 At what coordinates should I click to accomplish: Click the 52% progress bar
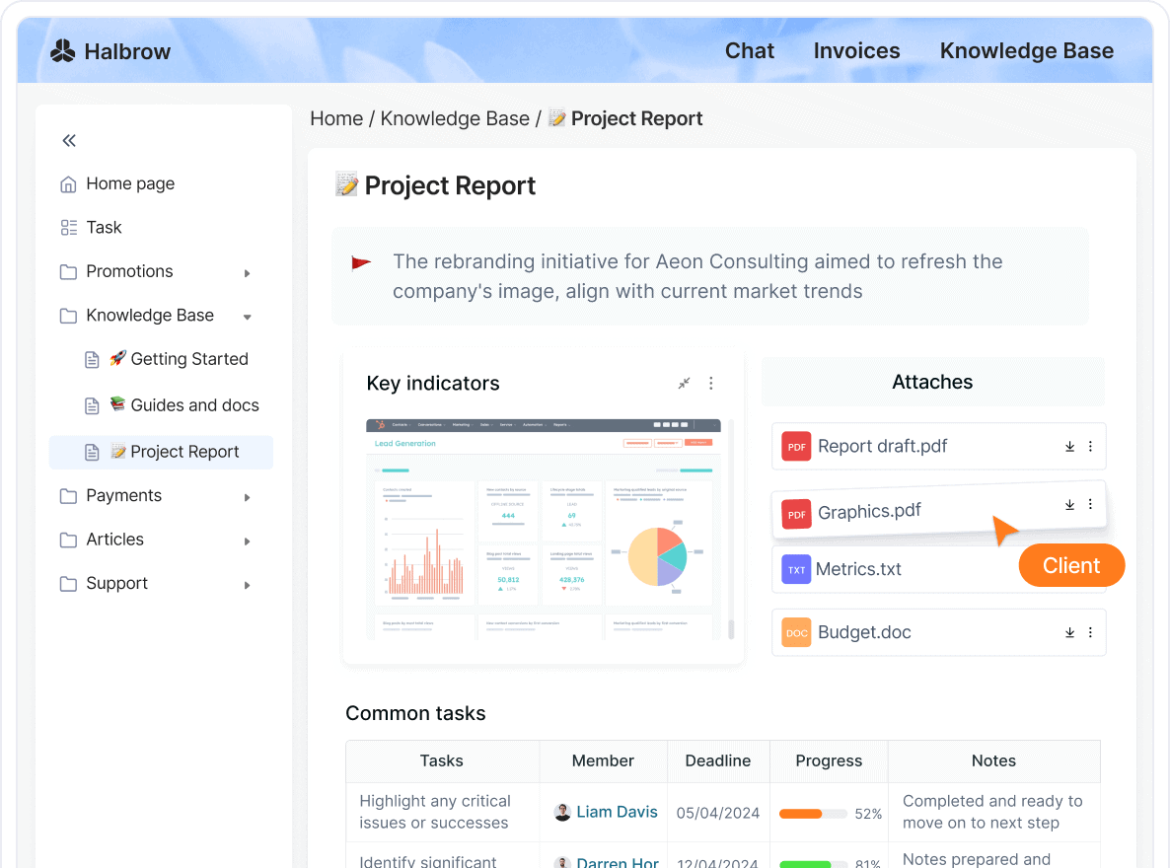click(813, 814)
